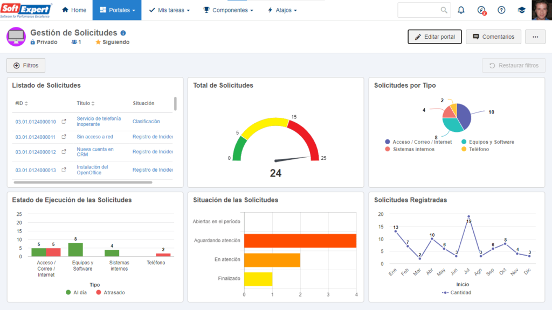
Task: Click the clock icon with badge 2
Action: [x=481, y=11]
